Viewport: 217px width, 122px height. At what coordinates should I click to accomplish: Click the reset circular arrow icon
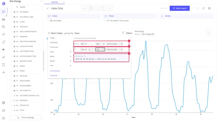coord(97,8)
